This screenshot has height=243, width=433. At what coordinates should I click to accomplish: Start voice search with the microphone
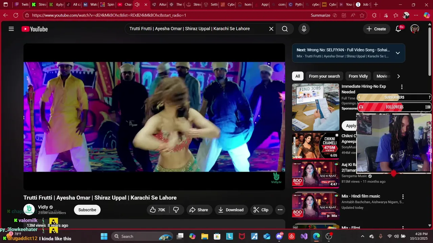coord(304,29)
